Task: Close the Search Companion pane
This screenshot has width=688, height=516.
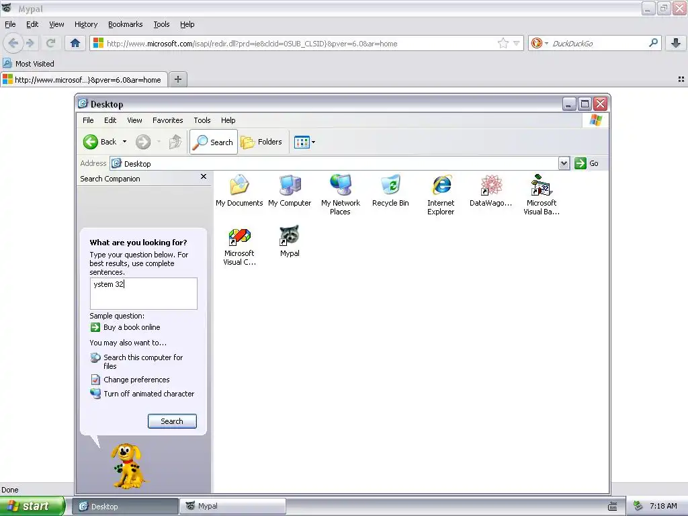Action: pos(203,177)
